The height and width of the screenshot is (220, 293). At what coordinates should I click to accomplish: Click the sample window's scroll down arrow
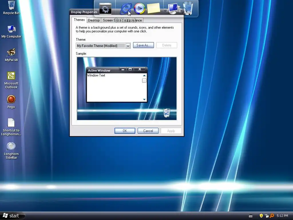(x=144, y=99)
